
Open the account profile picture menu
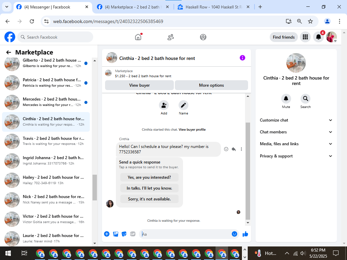[331, 37]
